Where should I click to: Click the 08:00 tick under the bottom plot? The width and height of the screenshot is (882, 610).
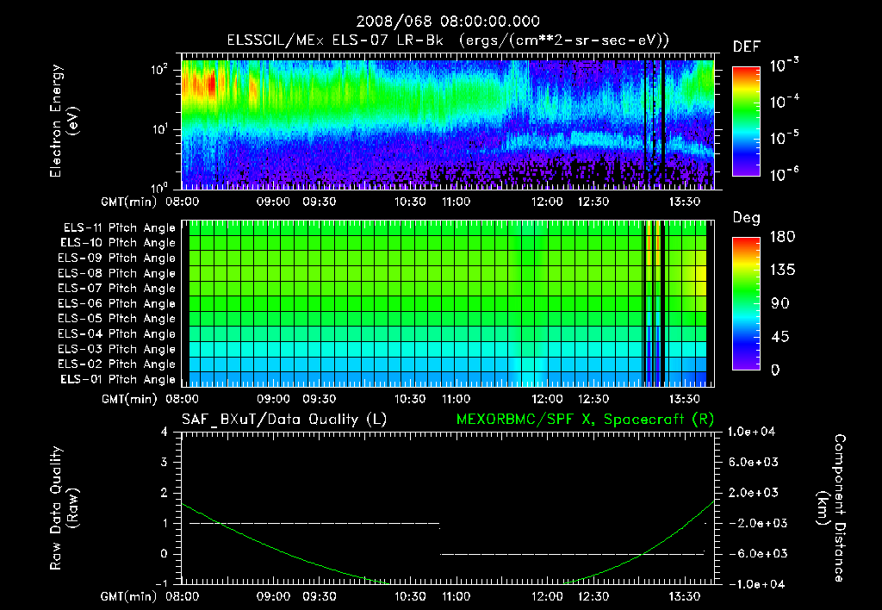pyautogui.click(x=182, y=596)
